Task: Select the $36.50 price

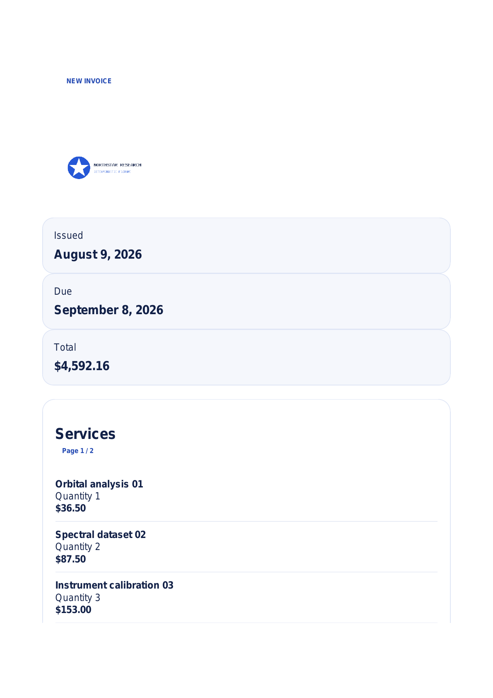Action: pyautogui.click(x=70, y=508)
